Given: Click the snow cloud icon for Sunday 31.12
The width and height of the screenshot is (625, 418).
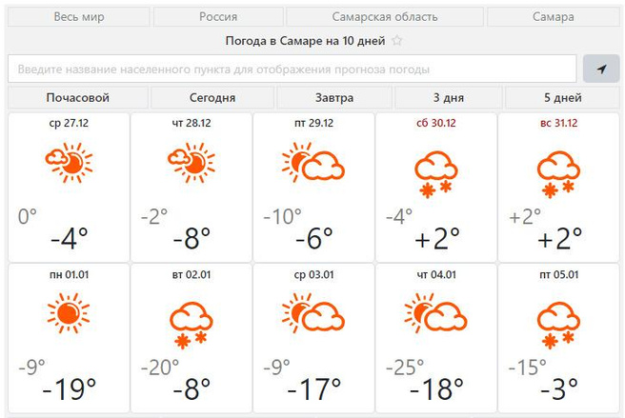Looking at the screenshot, I should [559, 172].
